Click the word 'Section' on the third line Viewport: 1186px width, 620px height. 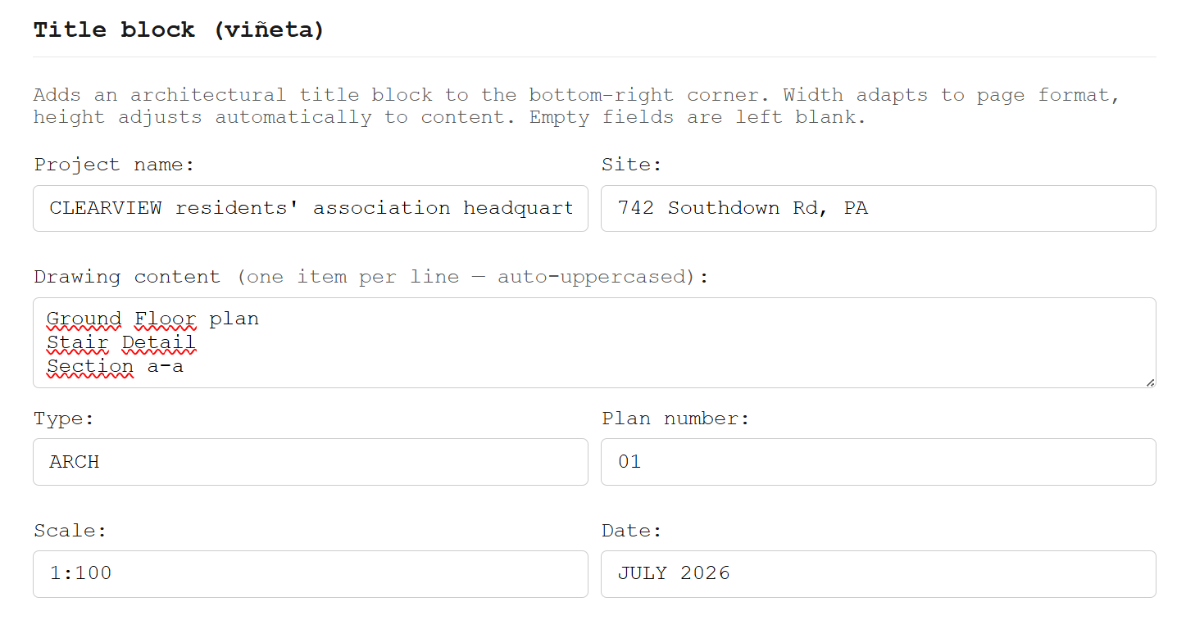click(x=89, y=366)
